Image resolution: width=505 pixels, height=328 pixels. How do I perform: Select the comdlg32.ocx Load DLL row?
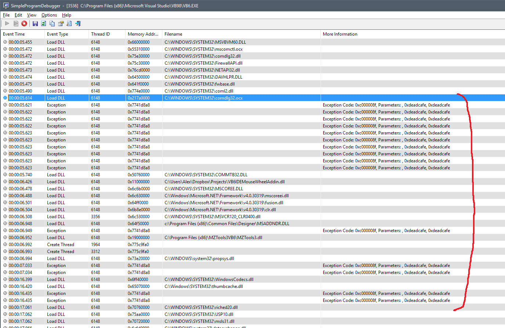point(253,98)
